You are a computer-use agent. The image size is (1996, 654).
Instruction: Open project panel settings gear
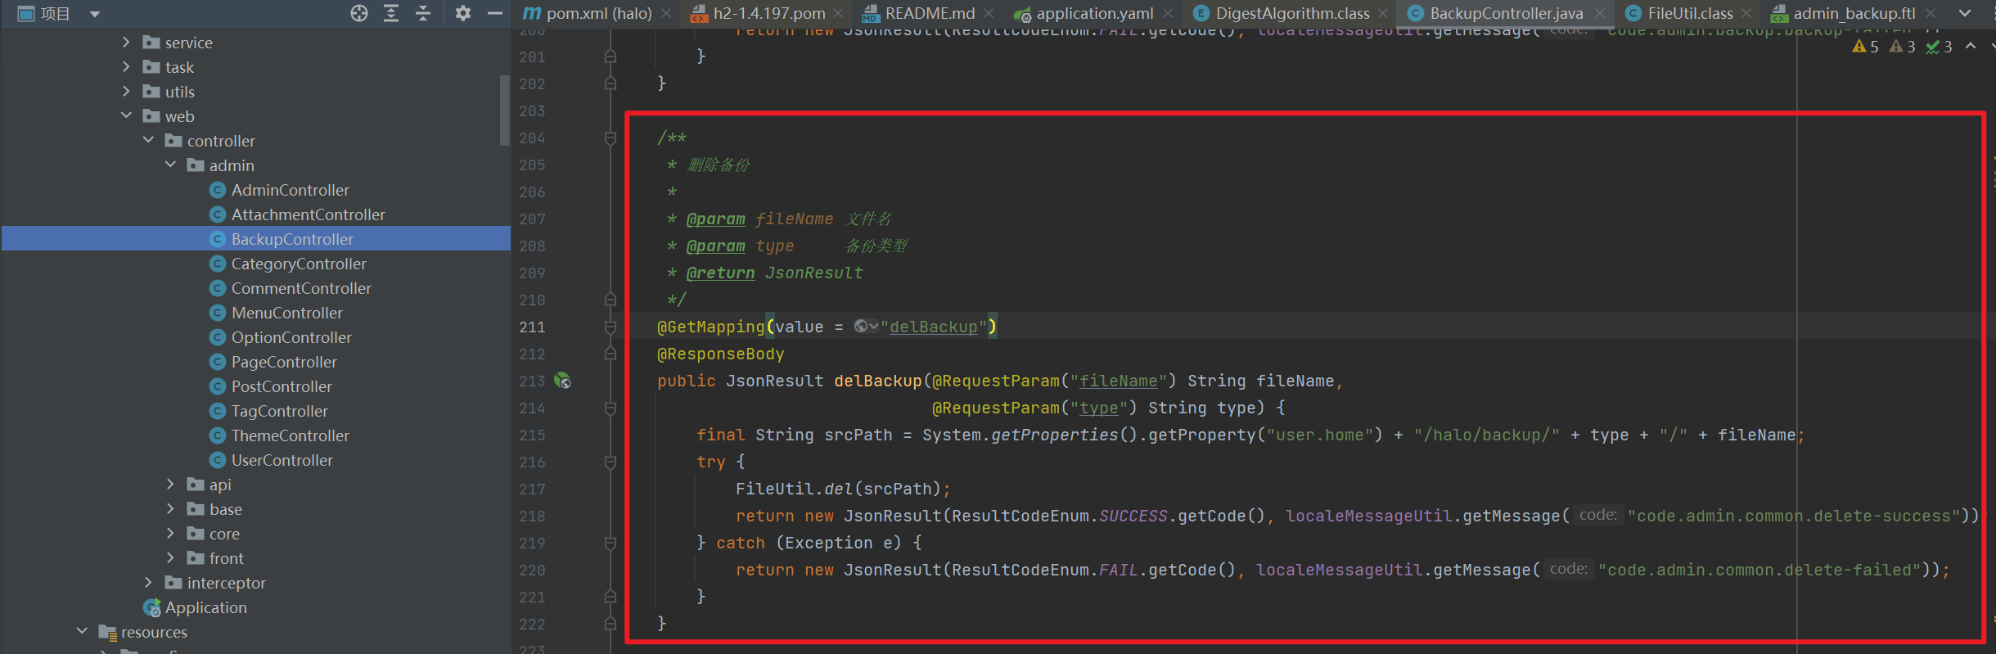click(462, 13)
